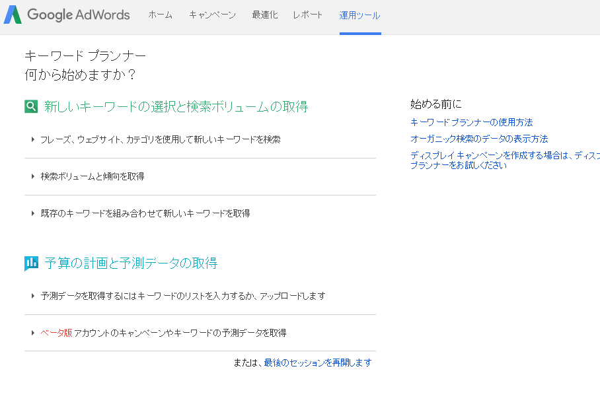This screenshot has height=420, width=600.
Task: Expand フレーズ、ウェブサイト、カテゴリ keyword search row arrow
Action: [x=33, y=139]
